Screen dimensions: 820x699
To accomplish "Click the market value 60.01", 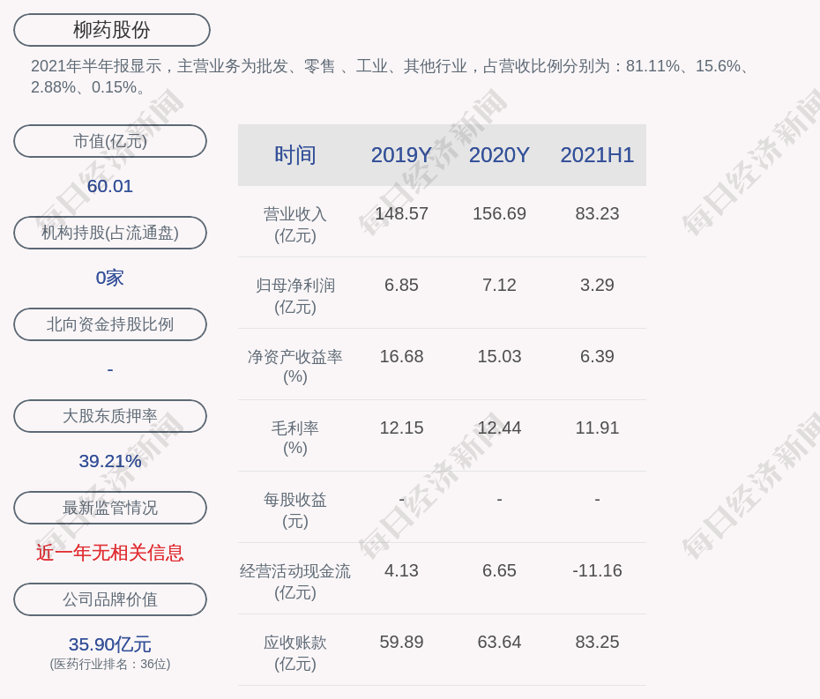I will coord(110,186).
